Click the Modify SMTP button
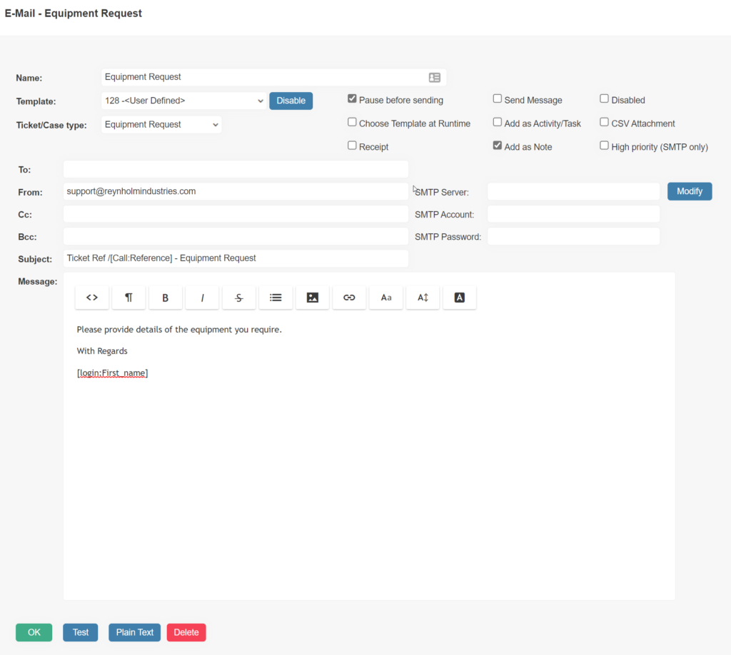 coord(690,191)
